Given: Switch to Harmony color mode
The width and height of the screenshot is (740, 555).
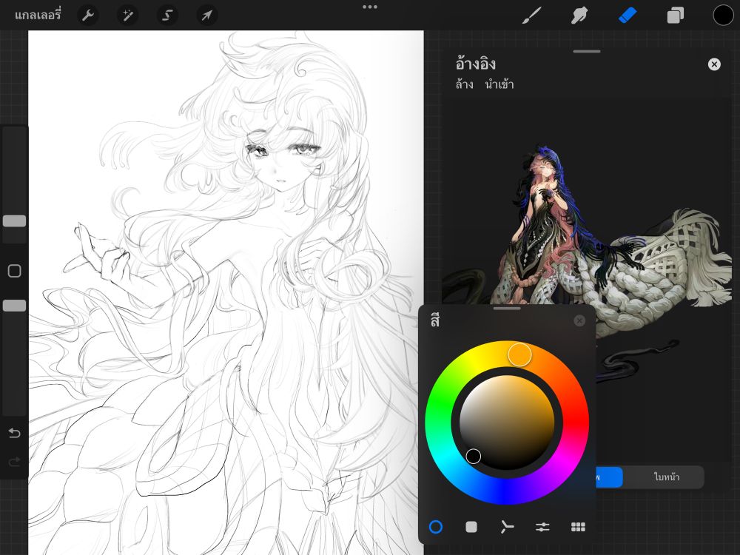Looking at the screenshot, I should (x=507, y=527).
